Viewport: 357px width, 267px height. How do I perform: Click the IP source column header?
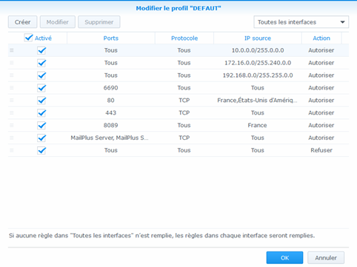pyautogui.click(x=258, y=38)
